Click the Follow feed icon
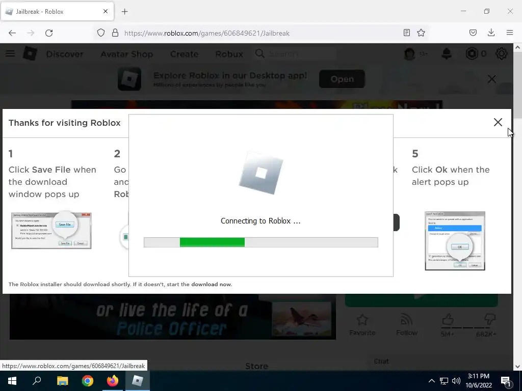This screenshot has width=522, height=391. [406, 320]
